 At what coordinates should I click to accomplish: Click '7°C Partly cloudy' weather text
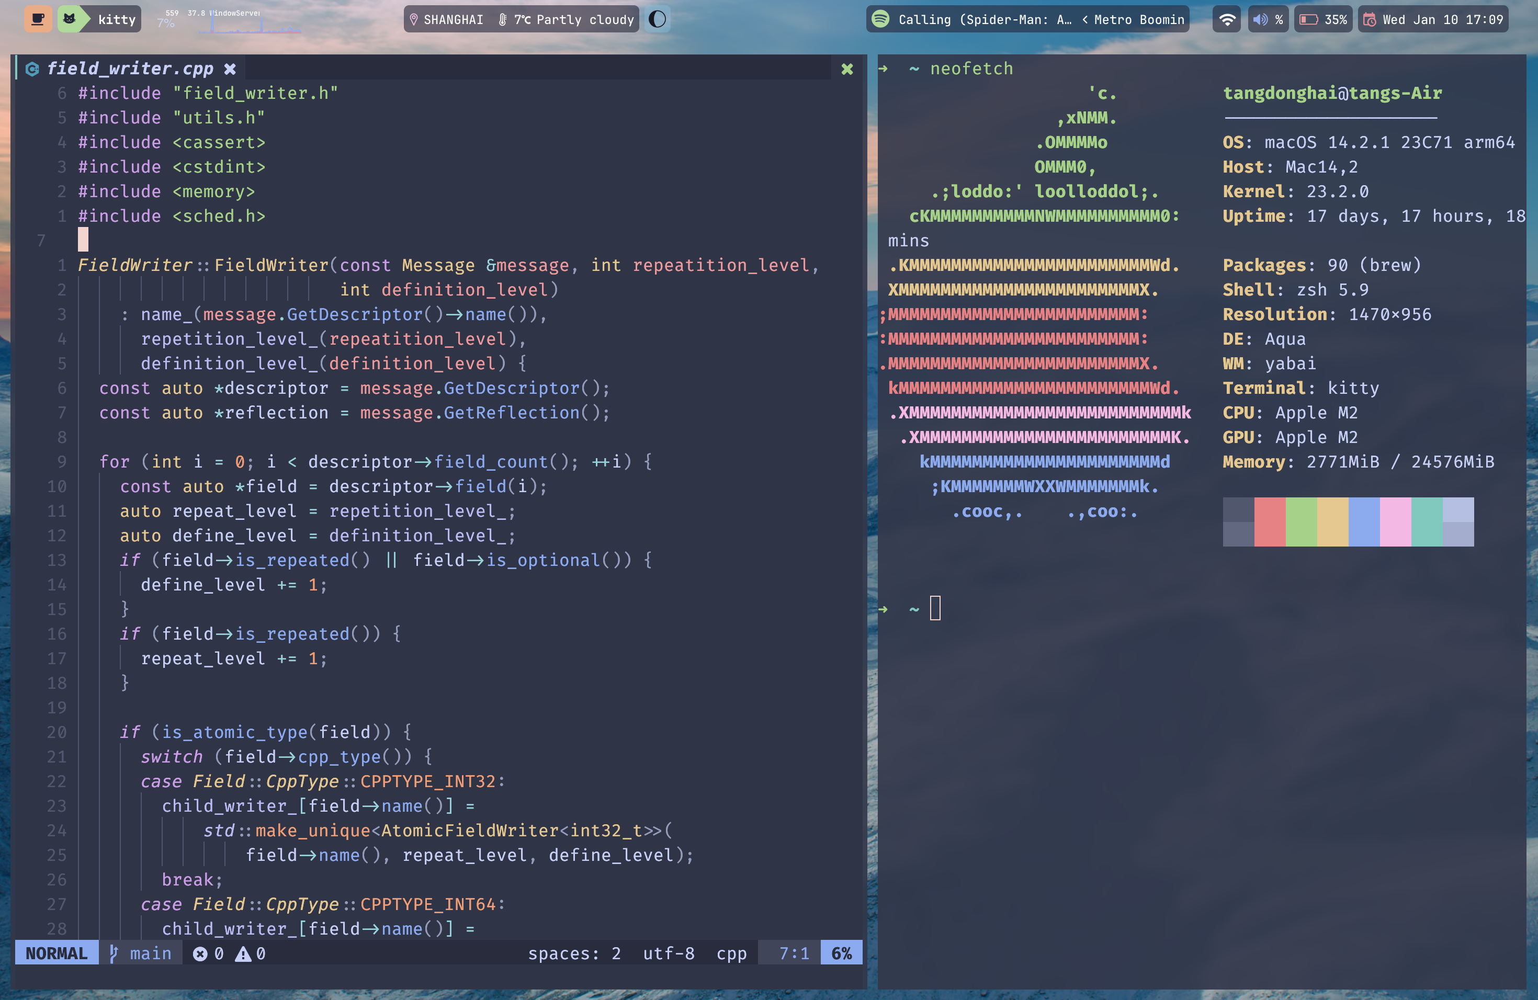(574, 19)
